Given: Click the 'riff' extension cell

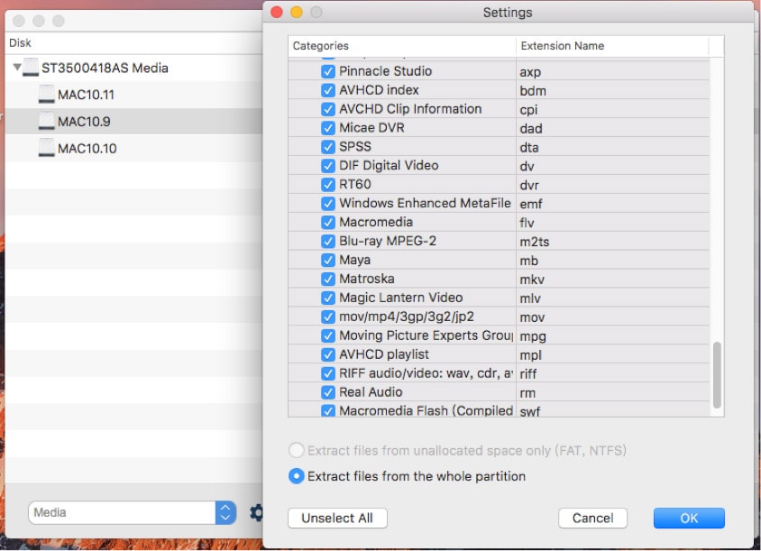Looking at the screenshot, I should coord(612,373).
